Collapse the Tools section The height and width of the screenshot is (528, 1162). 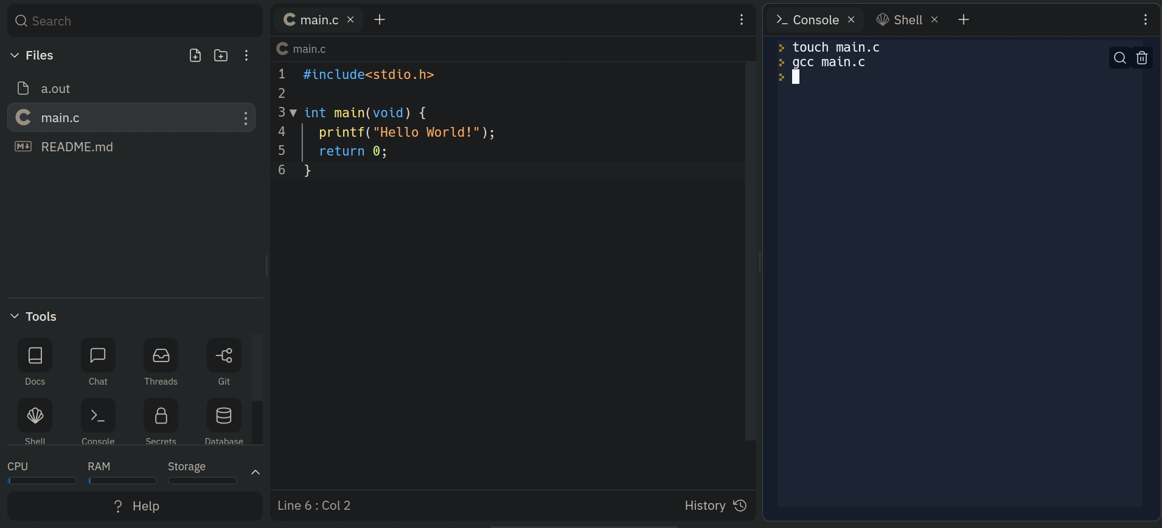(x=15, y=317)
